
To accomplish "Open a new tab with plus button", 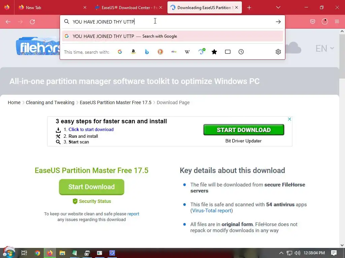I will (249, 8).
